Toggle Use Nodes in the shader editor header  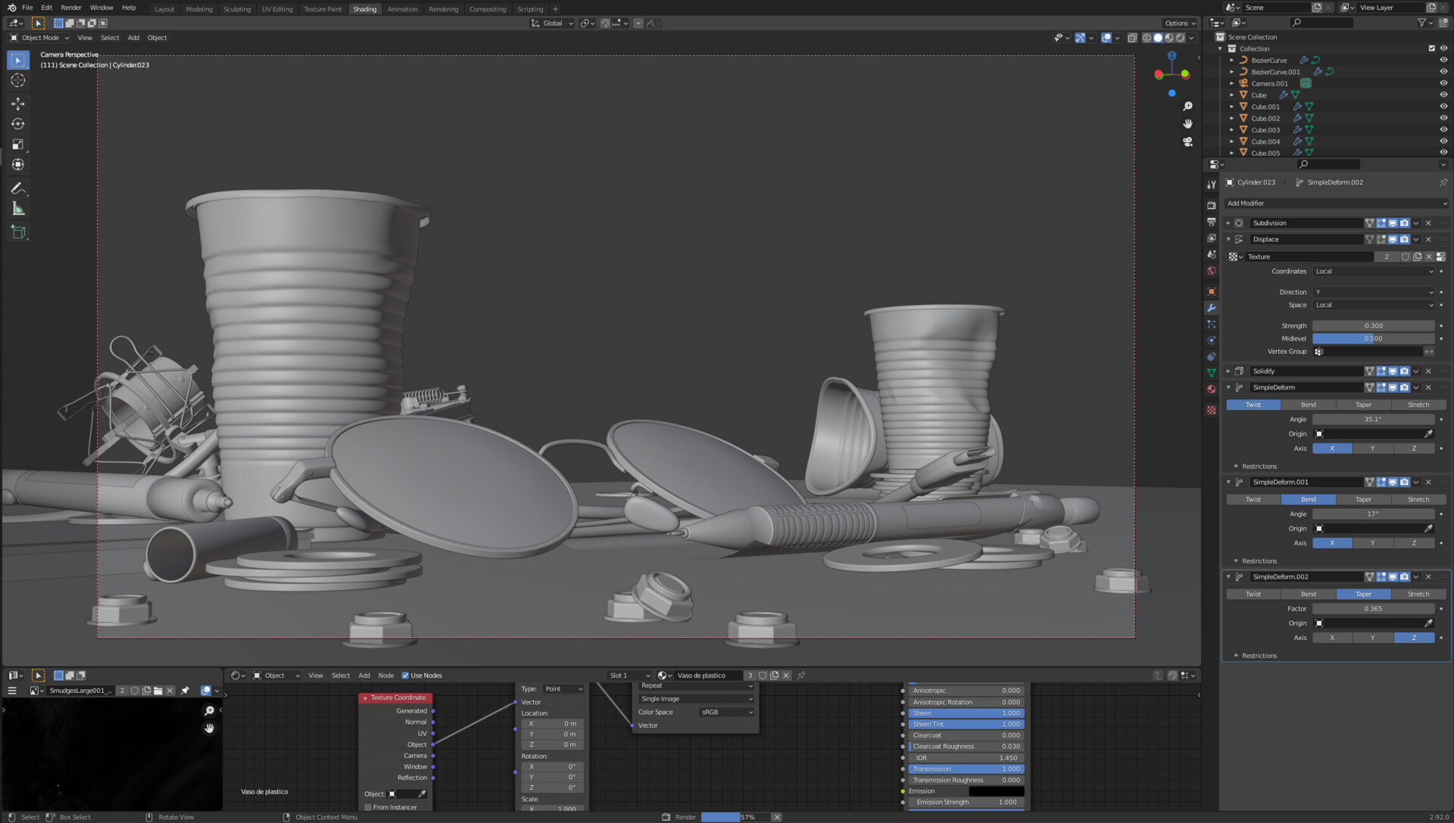tap(407, 675)
